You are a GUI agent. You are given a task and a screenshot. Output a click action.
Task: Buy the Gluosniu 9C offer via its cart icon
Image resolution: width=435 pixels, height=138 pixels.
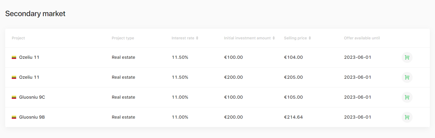pos(407,97)
